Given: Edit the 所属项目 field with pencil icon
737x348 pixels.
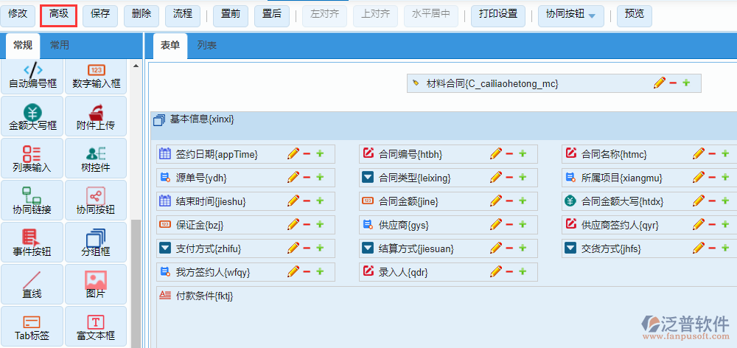Looking at the screenshot, I should click(699, 177).
